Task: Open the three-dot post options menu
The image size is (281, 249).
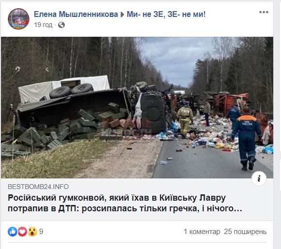Action: click(x=264, y=12)
